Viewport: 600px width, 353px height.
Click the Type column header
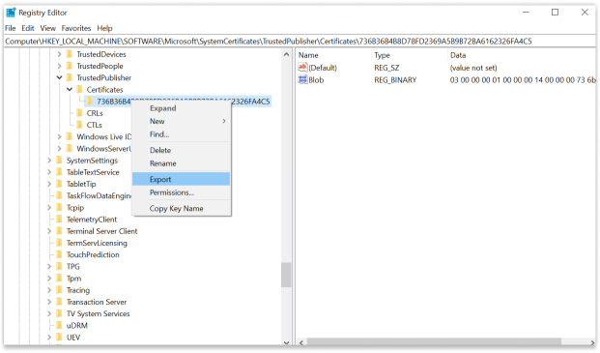(409, 55)
